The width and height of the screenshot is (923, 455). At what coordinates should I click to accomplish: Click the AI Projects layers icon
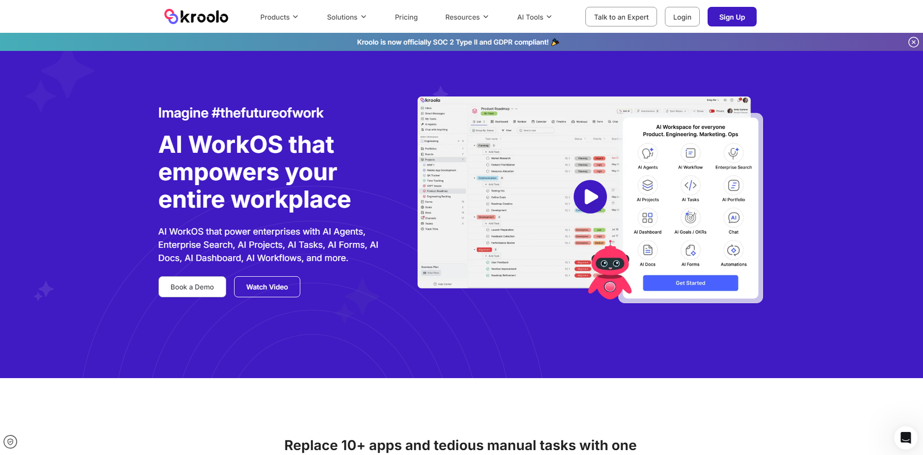[648, 186]
